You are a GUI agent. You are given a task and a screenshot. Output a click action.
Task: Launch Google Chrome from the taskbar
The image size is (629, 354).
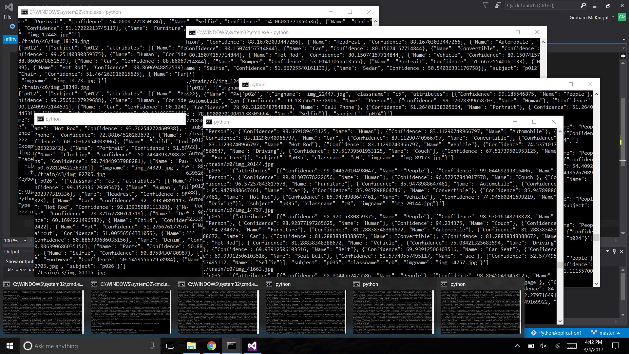pyautogui.click(x=211, y=346)
